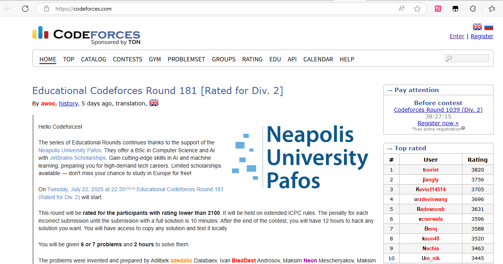Open the API menu item

(292, 59)
